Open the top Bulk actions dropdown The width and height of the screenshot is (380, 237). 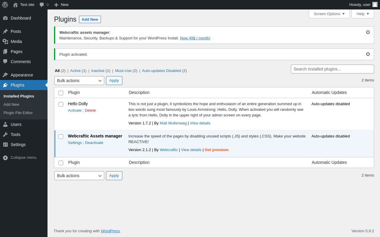79,81
